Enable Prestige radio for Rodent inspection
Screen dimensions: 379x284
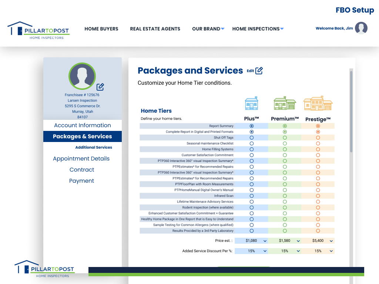click(318, 207)
